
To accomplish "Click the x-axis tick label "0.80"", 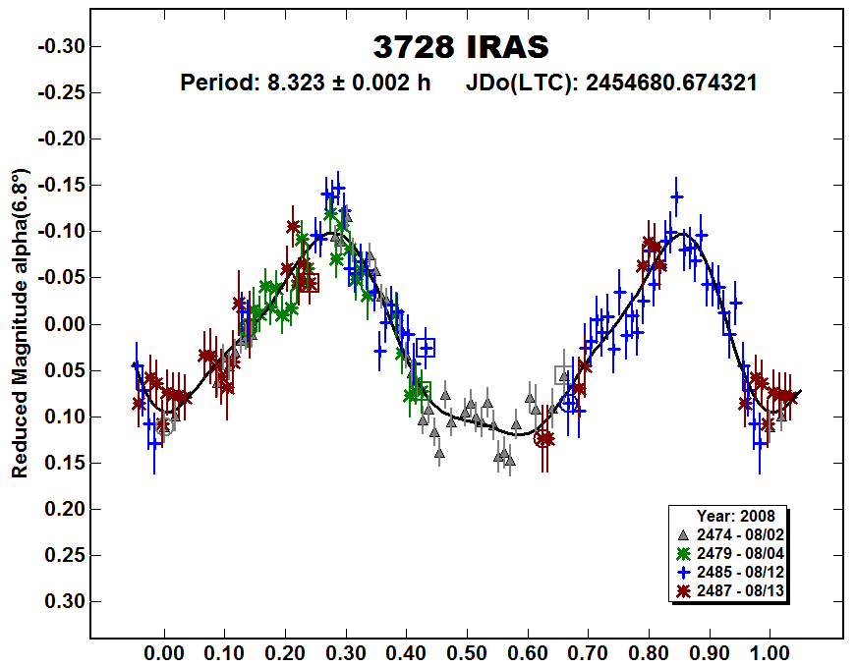I will tap(649, 652).
